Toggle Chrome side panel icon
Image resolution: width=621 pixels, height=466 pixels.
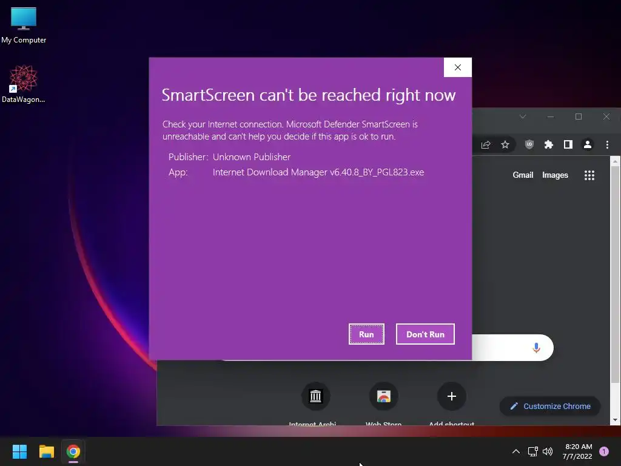pos(568,144)
